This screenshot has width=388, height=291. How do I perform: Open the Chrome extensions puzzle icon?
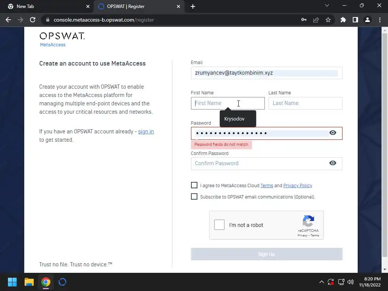pos(343,20)
